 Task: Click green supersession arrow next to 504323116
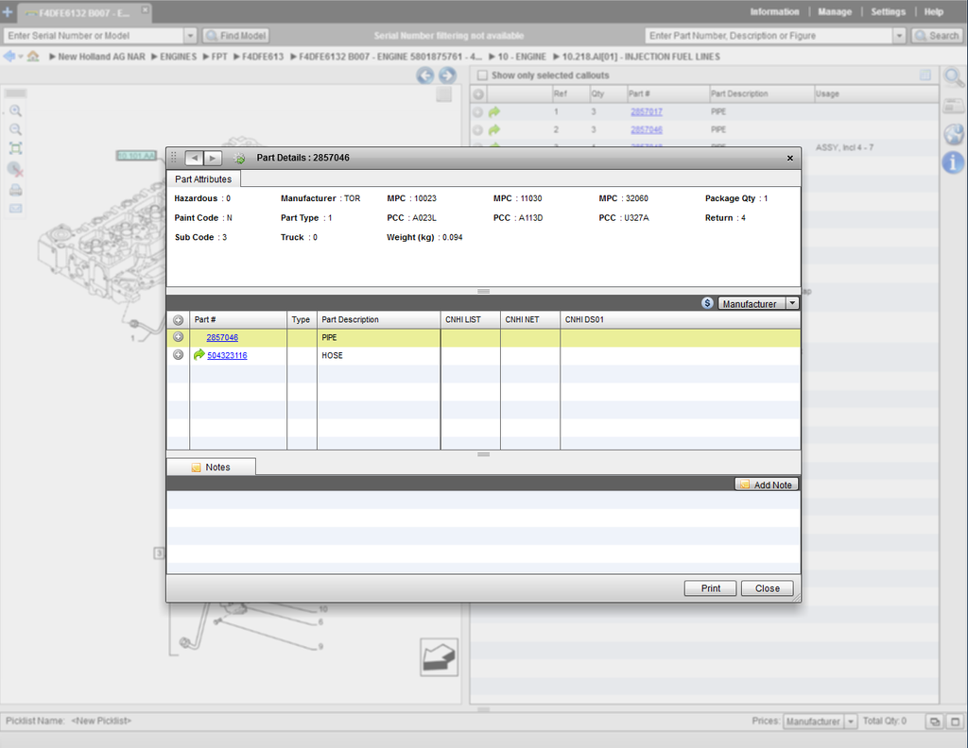click(199, 355)
